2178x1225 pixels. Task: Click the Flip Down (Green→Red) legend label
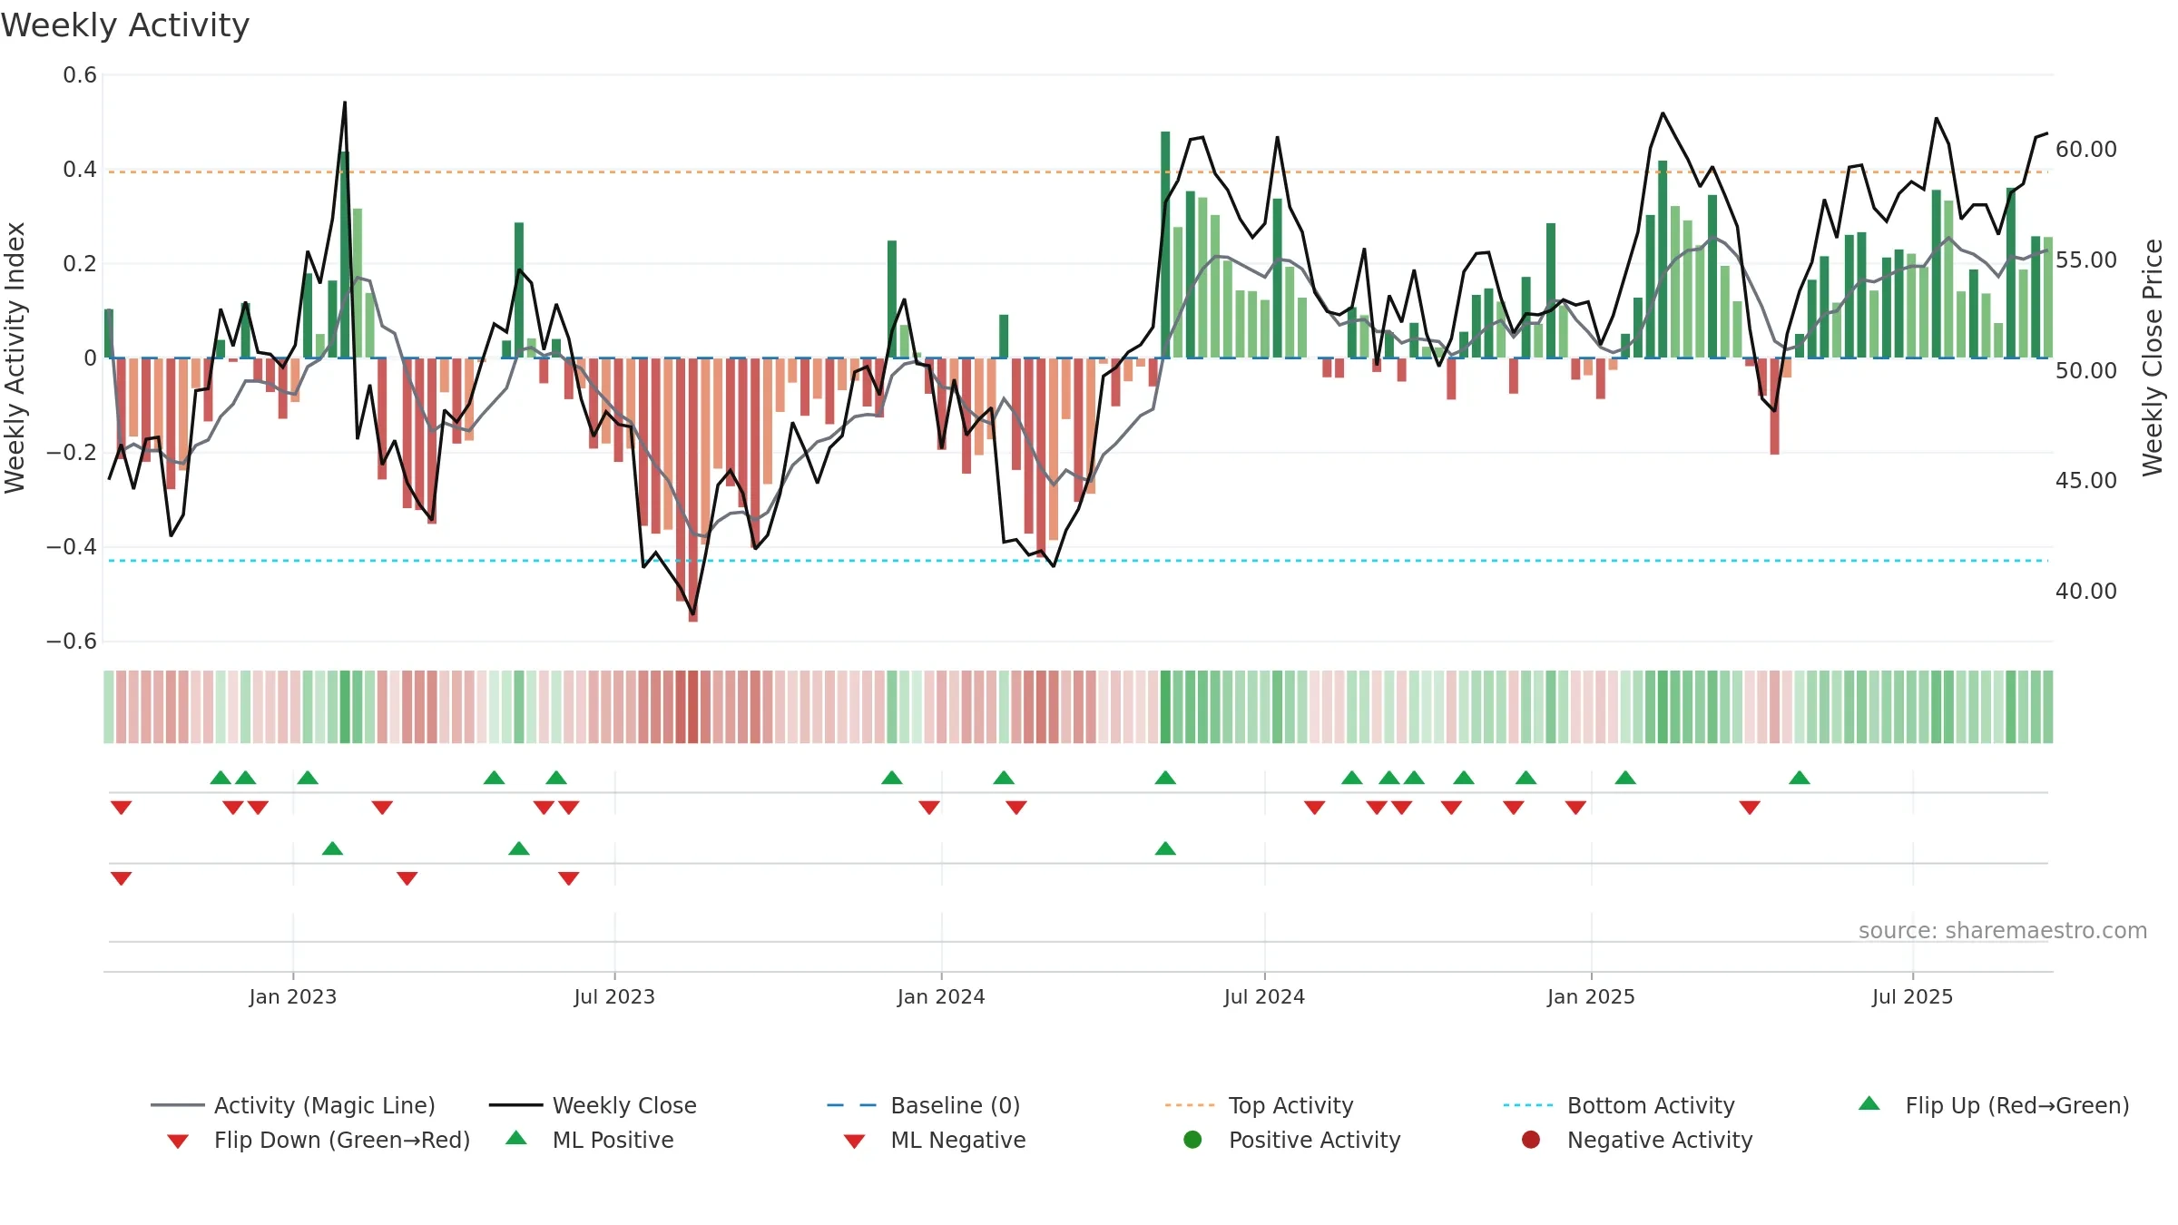(x=342, y=1140)
